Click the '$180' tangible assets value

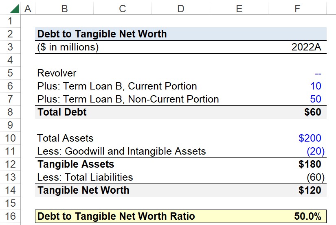310,164
